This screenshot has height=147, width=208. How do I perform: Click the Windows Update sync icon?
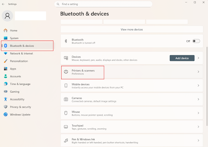6,115
